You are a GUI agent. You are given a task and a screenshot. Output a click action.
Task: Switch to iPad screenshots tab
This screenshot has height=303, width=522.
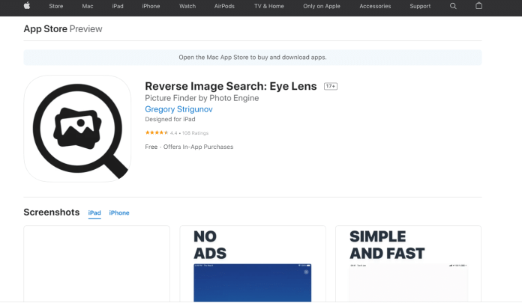(x=94, y=213)
